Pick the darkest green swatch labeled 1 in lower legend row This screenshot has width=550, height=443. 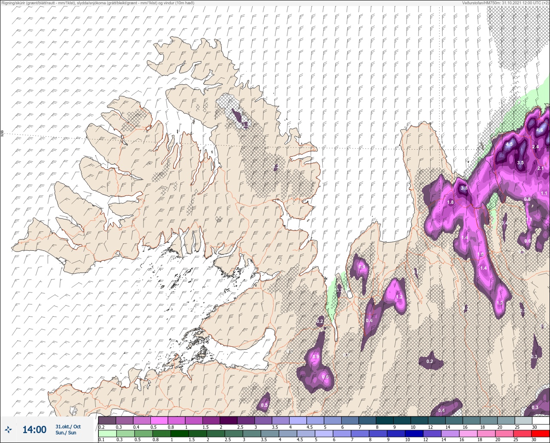click(180, 434)
